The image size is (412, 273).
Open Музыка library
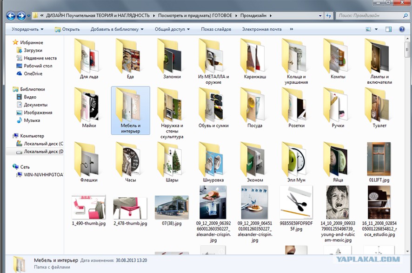[x=28, y=120]
